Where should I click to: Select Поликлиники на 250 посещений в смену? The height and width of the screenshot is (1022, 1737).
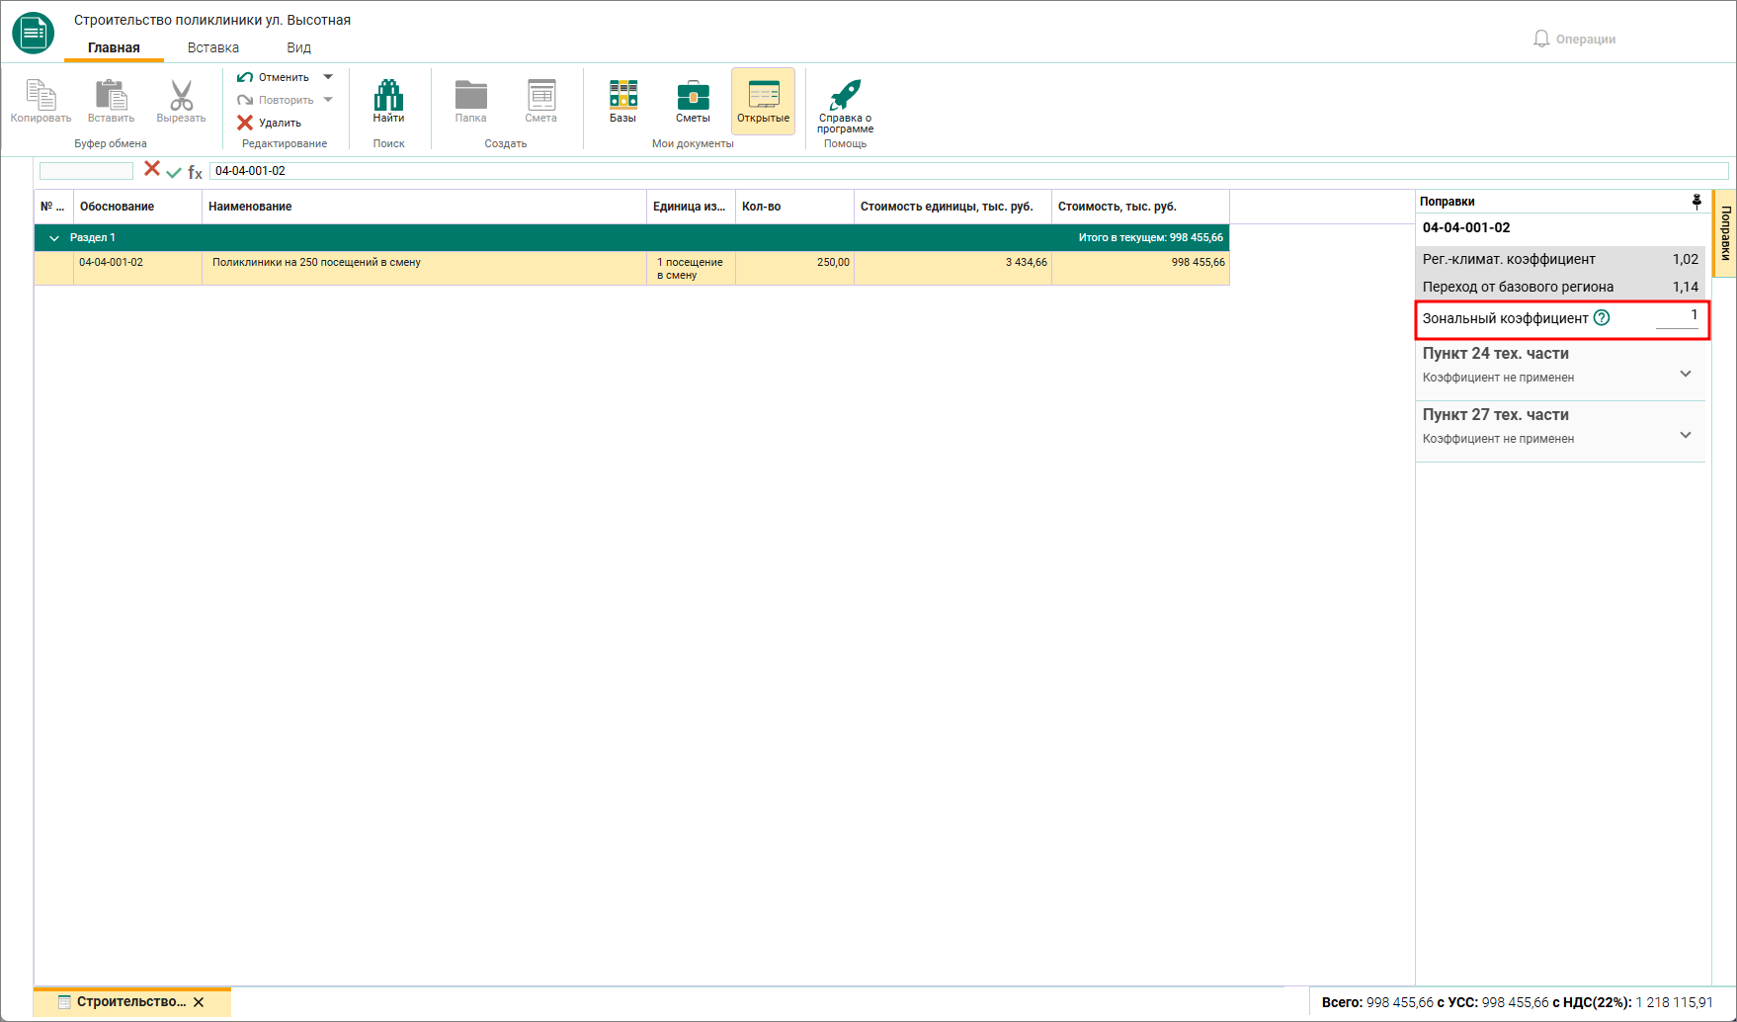point(424,269)
